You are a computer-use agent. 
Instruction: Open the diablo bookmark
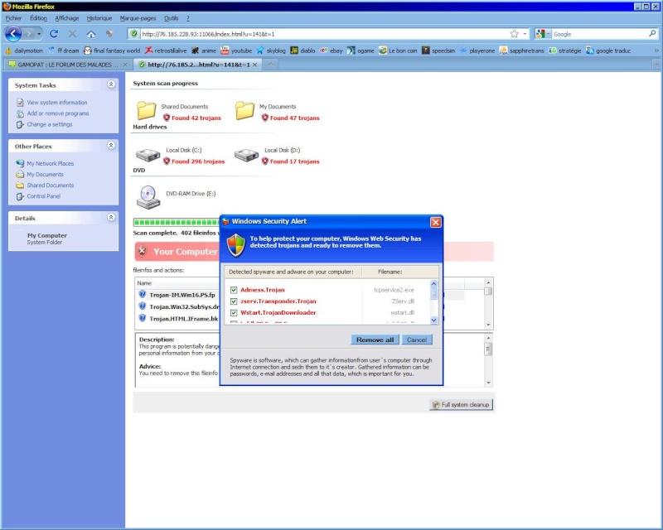302,51
